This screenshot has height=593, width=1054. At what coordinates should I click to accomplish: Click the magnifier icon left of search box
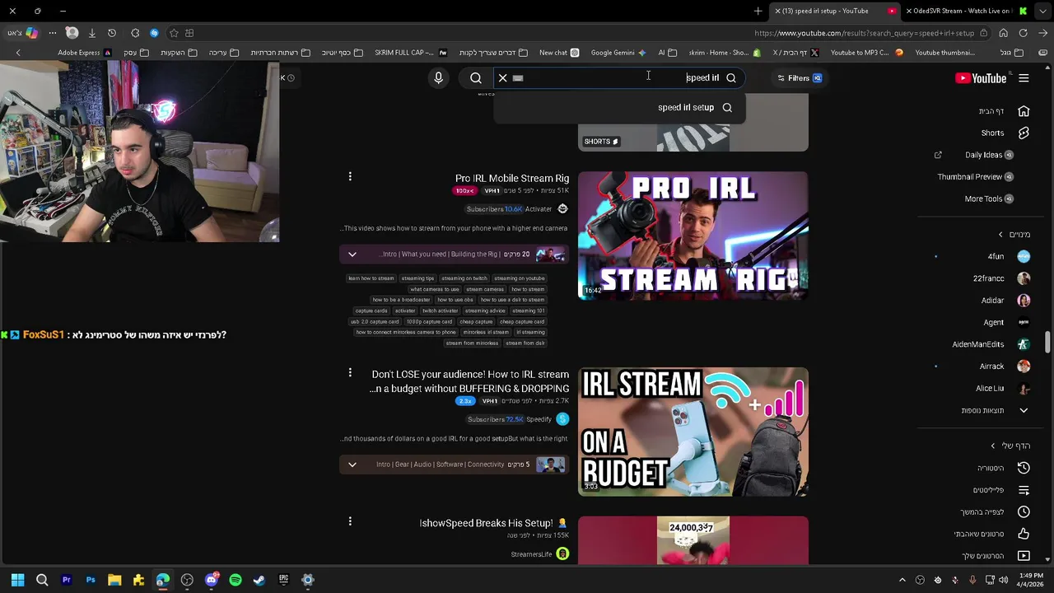(476, 78)
